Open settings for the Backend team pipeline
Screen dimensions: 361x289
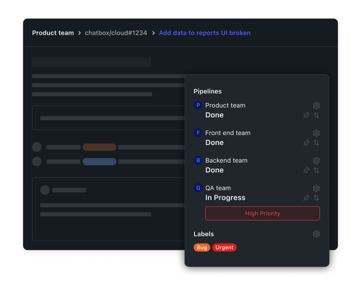point(316,160)
